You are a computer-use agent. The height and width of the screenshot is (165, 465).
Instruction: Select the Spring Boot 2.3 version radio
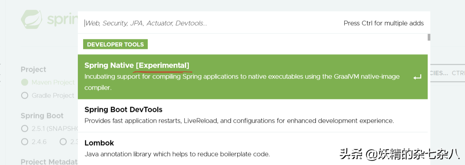point(63,142)
